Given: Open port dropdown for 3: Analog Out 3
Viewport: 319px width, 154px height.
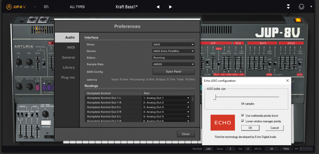Looking at the screenshot, I should pyautogui.click(x=166, y=107).
